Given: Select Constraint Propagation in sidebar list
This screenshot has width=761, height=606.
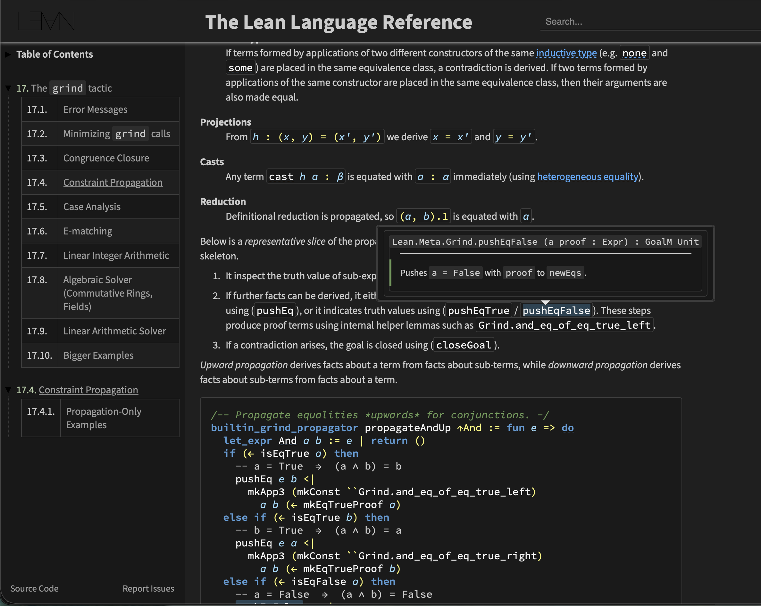Looking at the screenshot, I should tap(113, 182).
